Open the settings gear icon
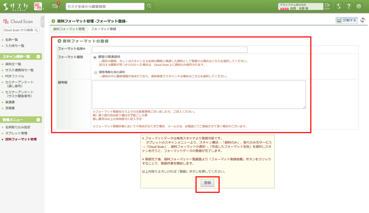 click(358, 6)
